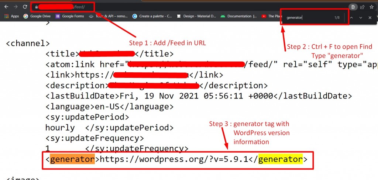Open the Tools & API bookmark
Image resolution: width=378 pixels, height=180 pixels.
[x=108, y=16]
